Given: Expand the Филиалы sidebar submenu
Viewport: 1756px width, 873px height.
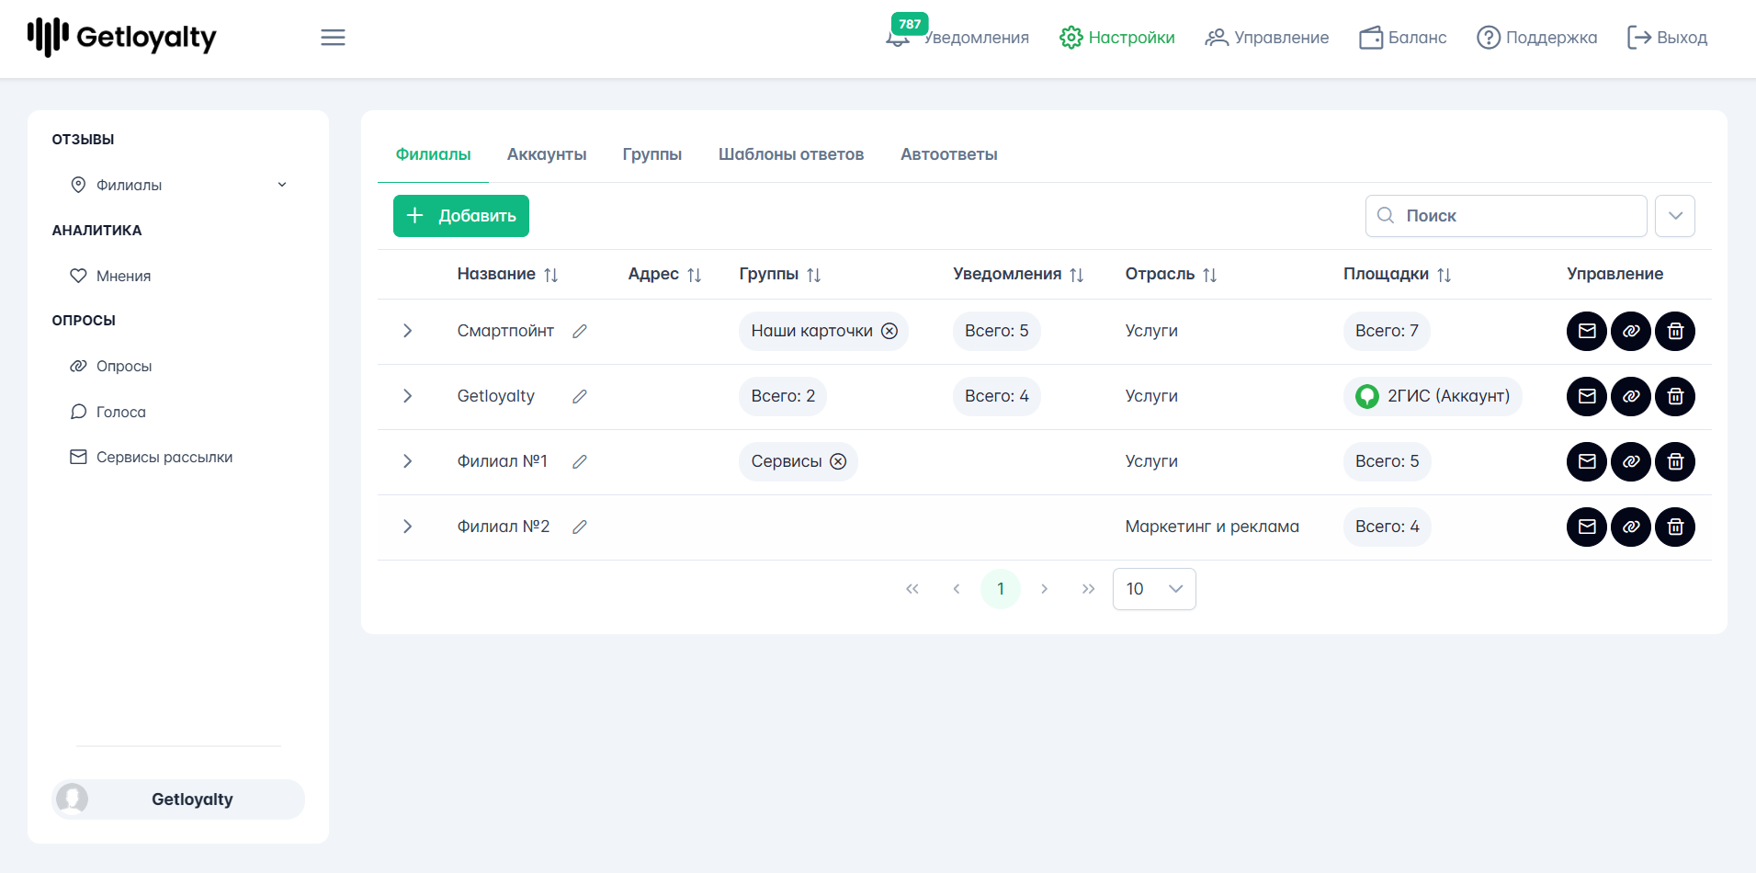Looking at the screenshot, I should 282,185.
